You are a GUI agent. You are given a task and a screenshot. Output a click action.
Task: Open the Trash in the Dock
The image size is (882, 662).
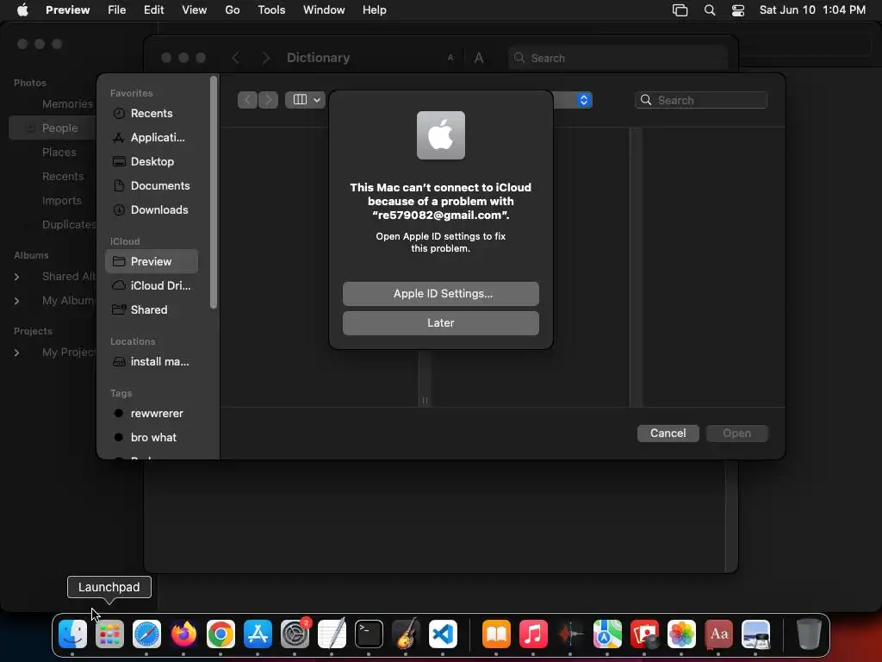809,634
